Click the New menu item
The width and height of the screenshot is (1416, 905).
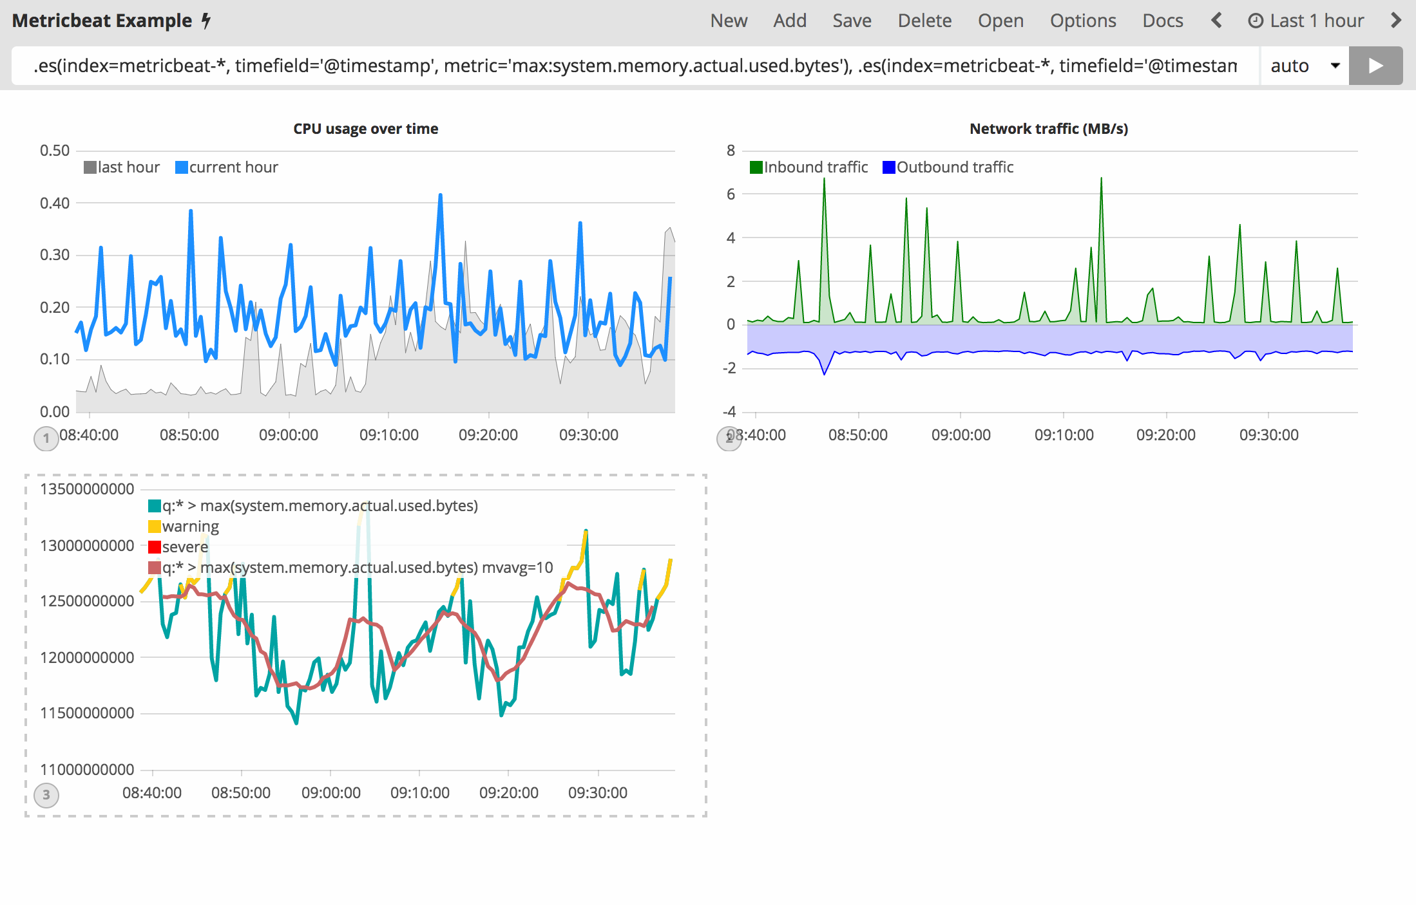coord(729,21)
